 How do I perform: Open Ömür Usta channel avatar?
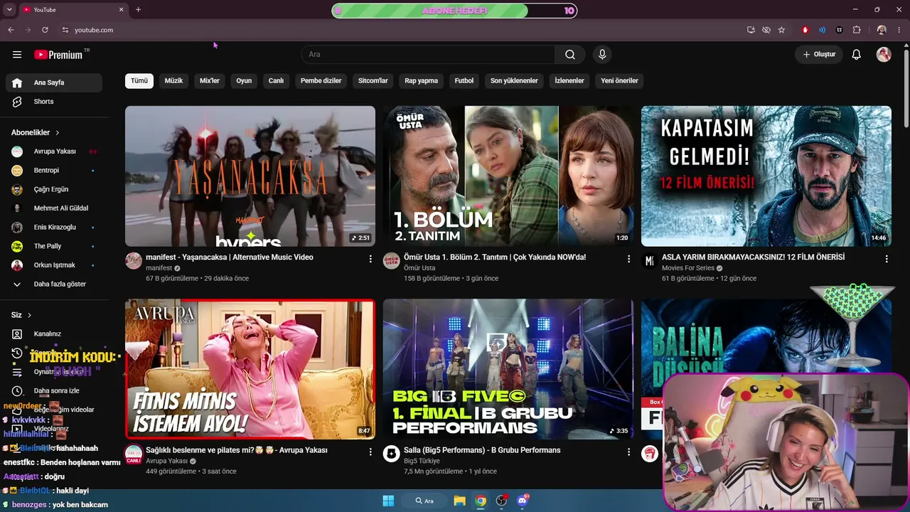tap(392, 261)
